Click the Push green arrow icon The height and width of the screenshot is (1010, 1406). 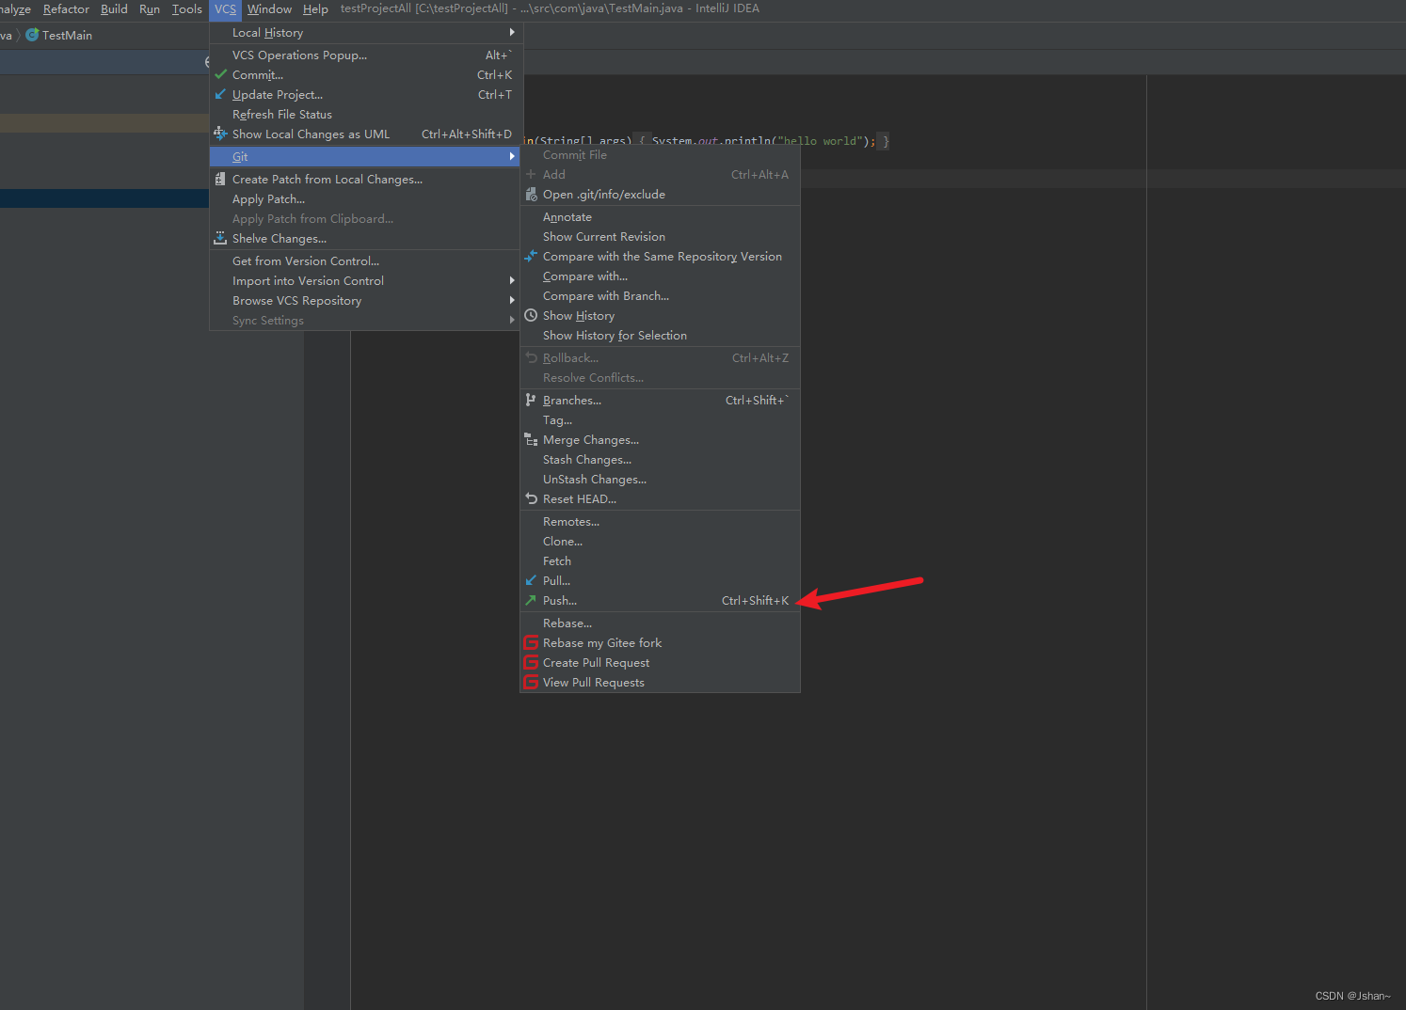[531, 600]
